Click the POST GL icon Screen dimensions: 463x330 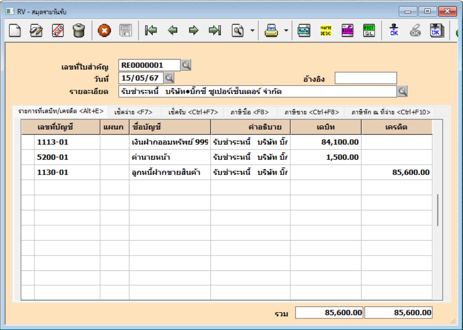(x=369, y=30)
